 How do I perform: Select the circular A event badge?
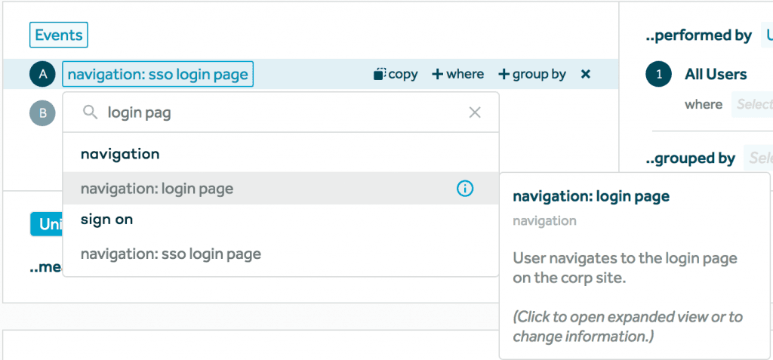43,74
